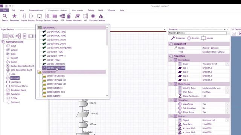This screenshot has width=241, height=135.
Task: Open the API component library
Action: 85,18
